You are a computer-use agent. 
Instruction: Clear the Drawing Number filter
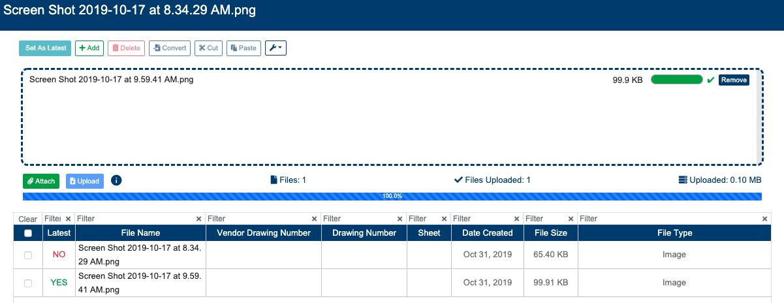400,219
